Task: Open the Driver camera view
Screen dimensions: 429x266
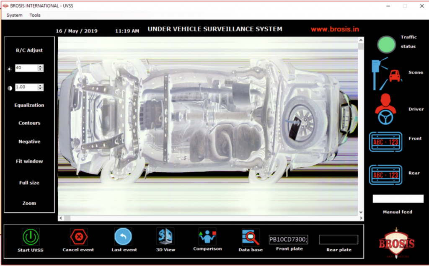Action: coord(385,108)
